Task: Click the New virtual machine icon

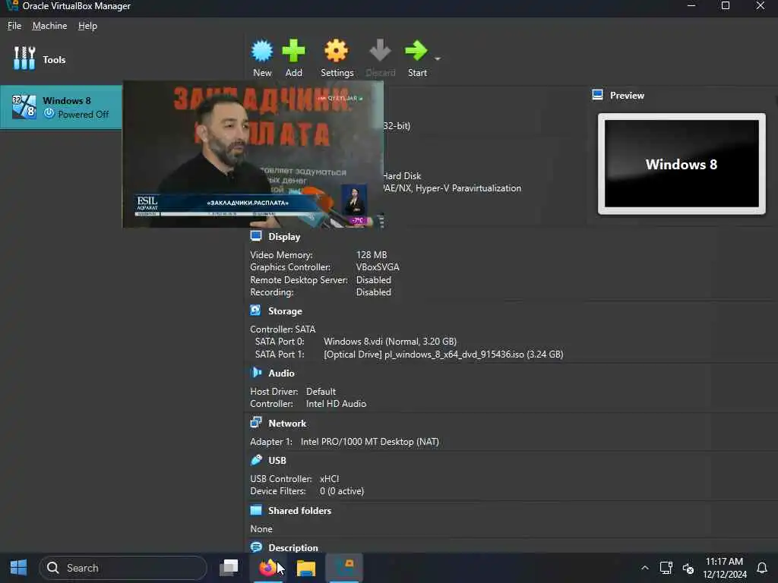Action: (262, 51)
